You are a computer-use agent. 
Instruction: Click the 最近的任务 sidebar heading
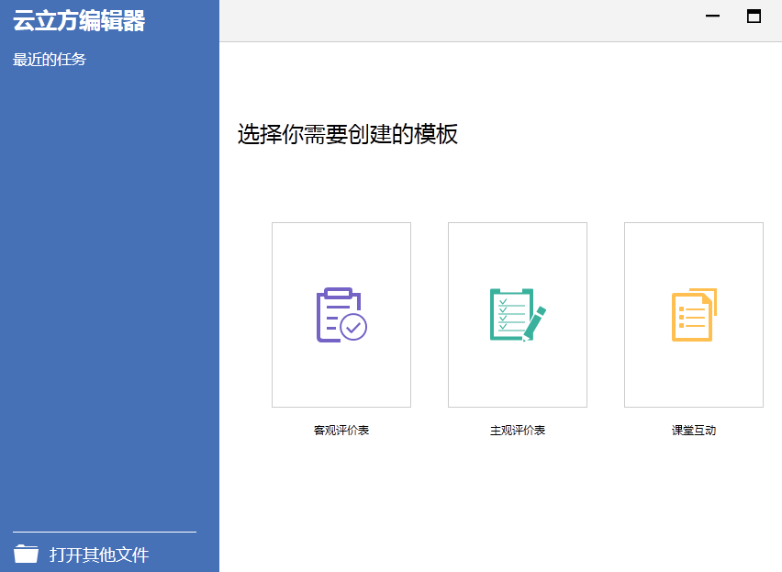50,61
